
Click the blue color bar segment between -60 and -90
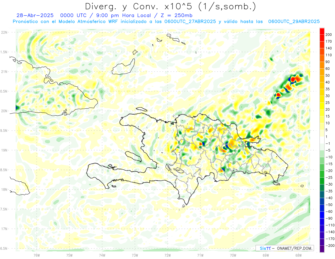click(x=322, y=215)
